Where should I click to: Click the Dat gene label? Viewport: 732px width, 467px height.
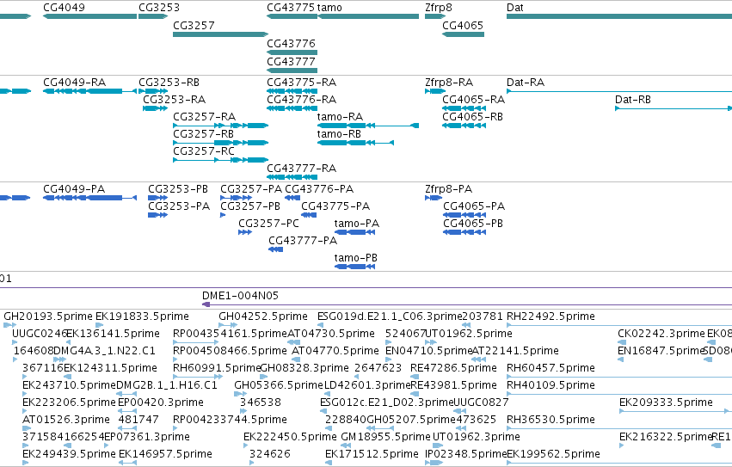[515, 8]
